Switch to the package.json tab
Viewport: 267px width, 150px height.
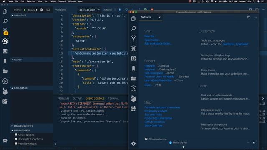[87, 10]
